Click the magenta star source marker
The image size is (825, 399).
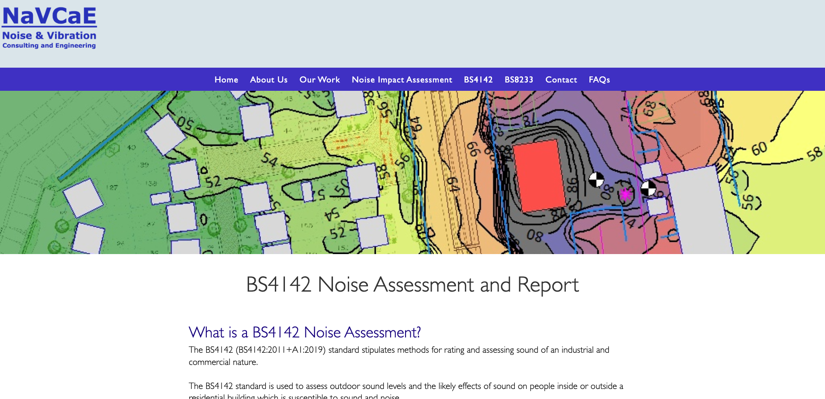tap(626, 194)
